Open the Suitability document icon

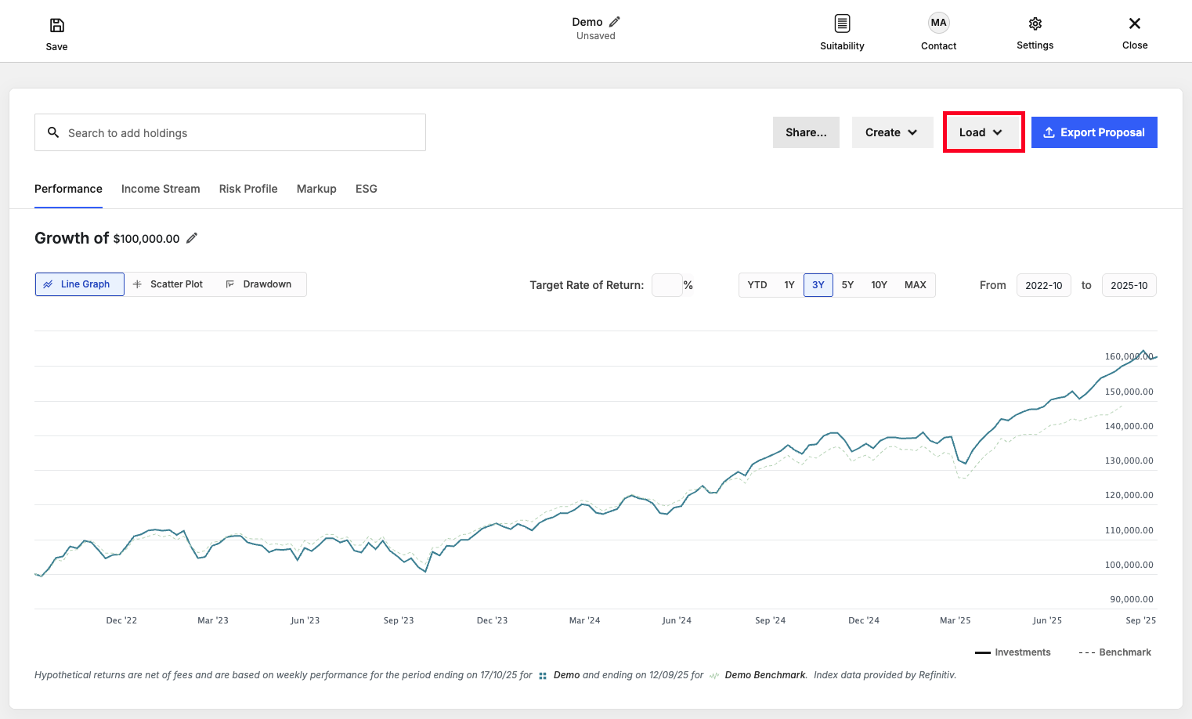[x=842, y=23]
